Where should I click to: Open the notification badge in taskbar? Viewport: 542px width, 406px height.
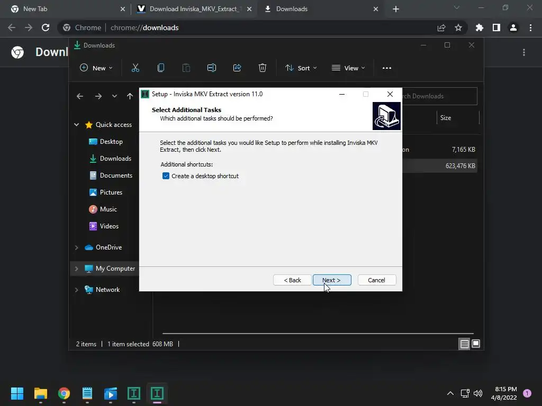coord(527,393)
